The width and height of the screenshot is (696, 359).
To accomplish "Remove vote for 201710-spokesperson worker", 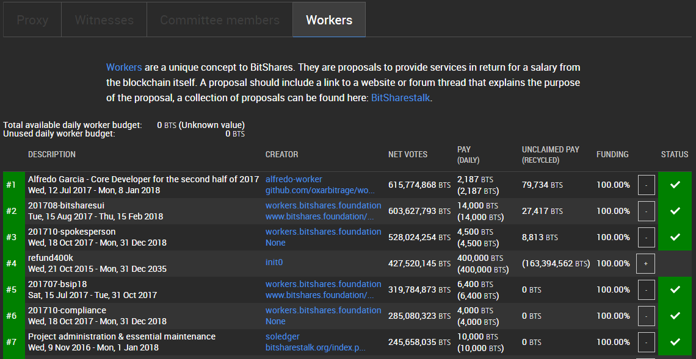I will pos(647,237).
